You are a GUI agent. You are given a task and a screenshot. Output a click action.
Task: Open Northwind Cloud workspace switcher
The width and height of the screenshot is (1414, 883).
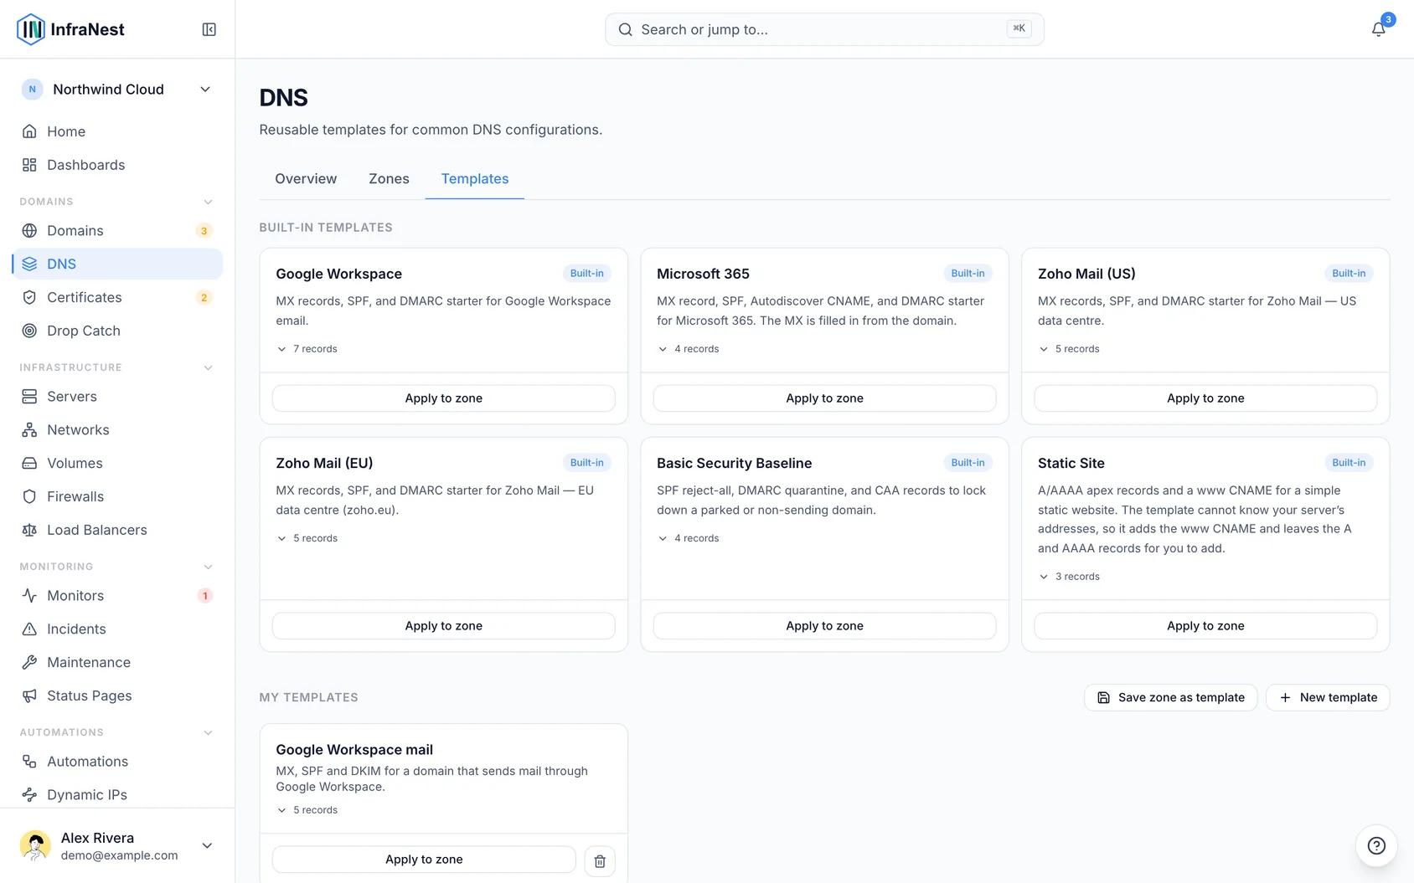click(x=117, y=90)
